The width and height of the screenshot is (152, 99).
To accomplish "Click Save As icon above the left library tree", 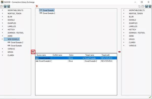I will point(9,6).
